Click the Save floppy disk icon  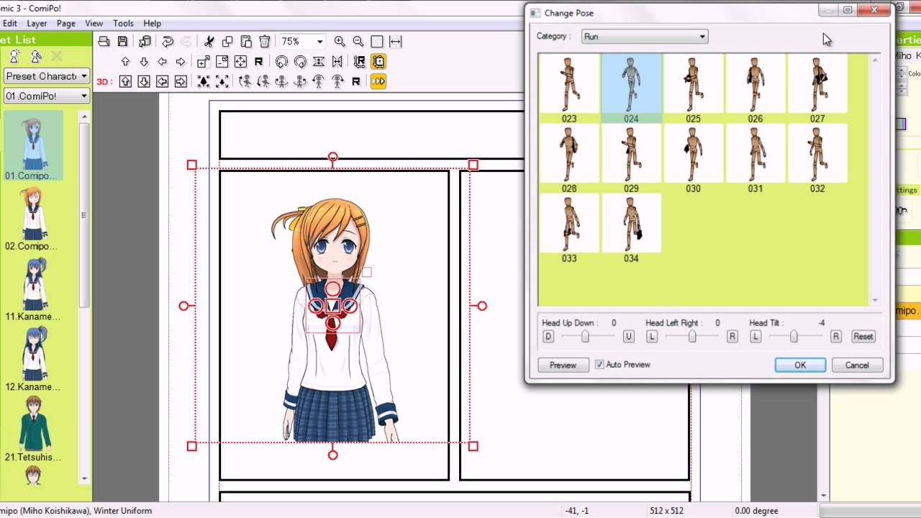[122, 42]
